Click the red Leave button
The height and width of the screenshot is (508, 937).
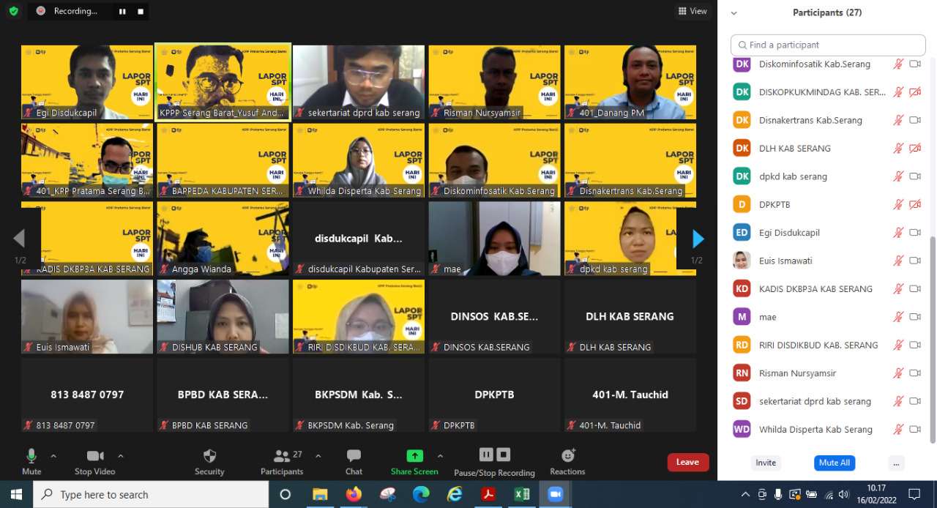point(687,462)
